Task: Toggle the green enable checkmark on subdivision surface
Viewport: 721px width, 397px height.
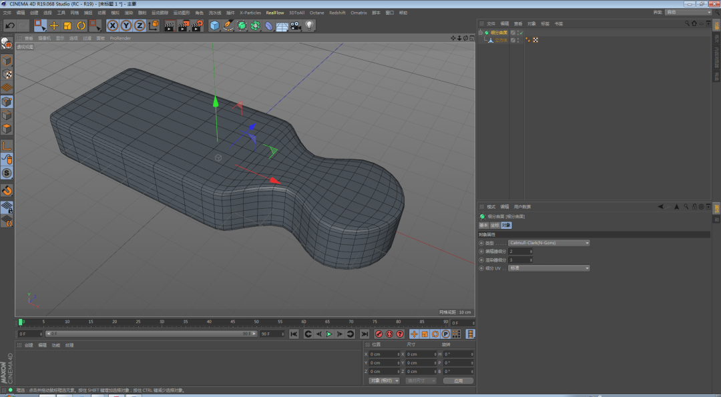Action: pyautogui.click(x=521, y=32)
